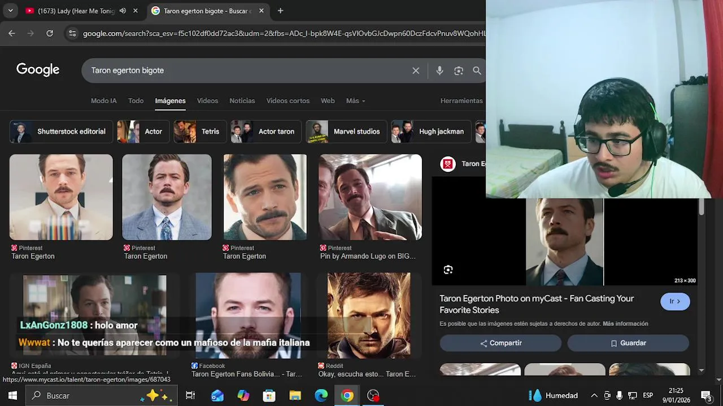Open the Reddit movie poster image
This screenshot has width=723, height=406.
click(x=369, y=315)
